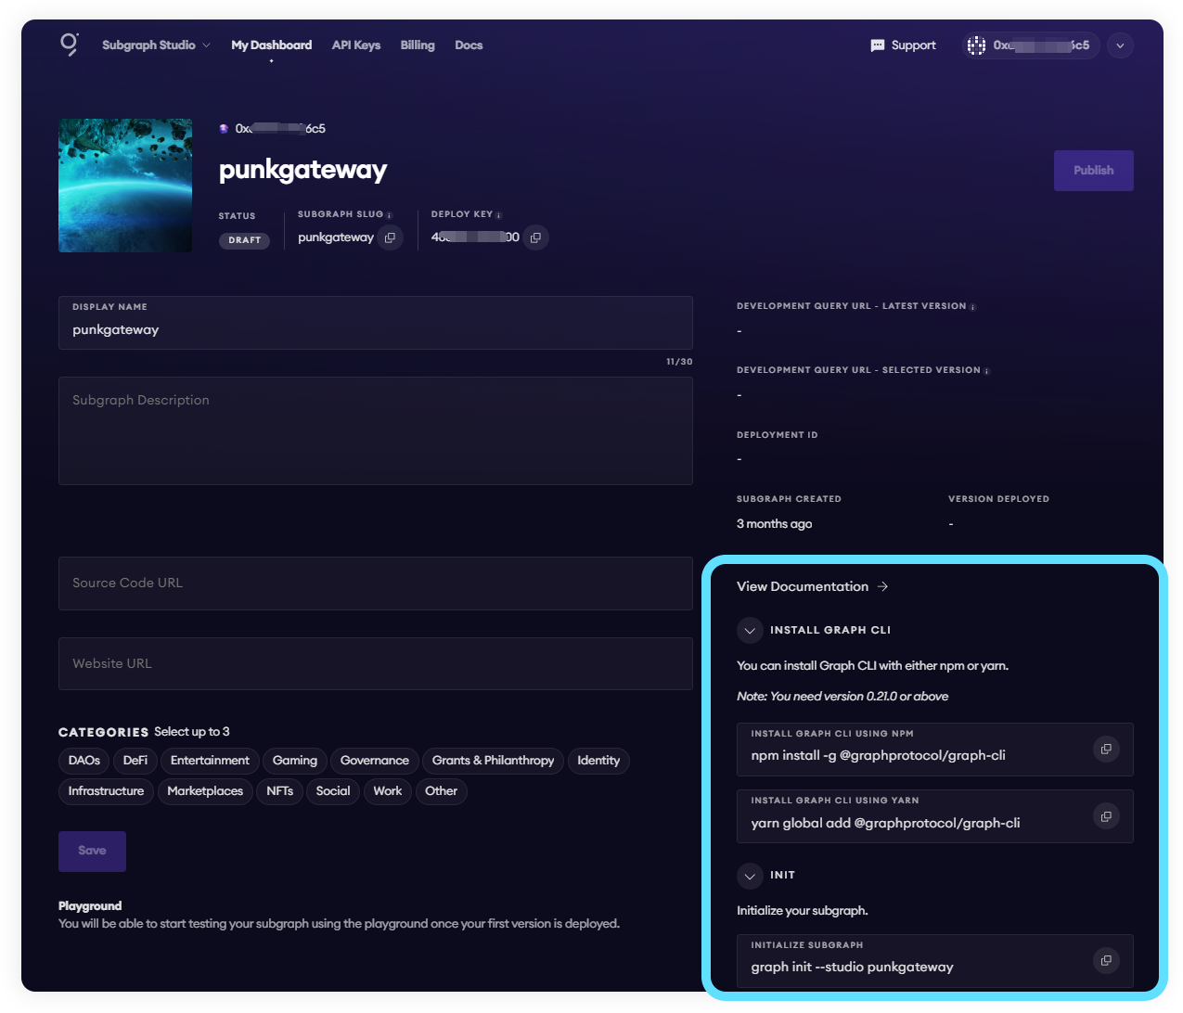The width and height of the screenshot is (1183, 1013).
Task: Switch to API Keys
Action: click(355, 45)
